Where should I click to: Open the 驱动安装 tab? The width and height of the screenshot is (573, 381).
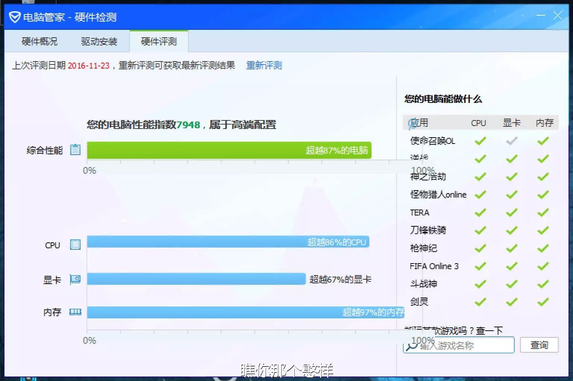click(x=99, y=41)
